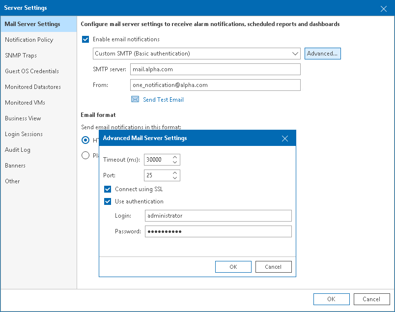This screenshot has height=312, width=395.
Task: Close the Advanced Mail Server Settings dialog
Action: [285, 139]
